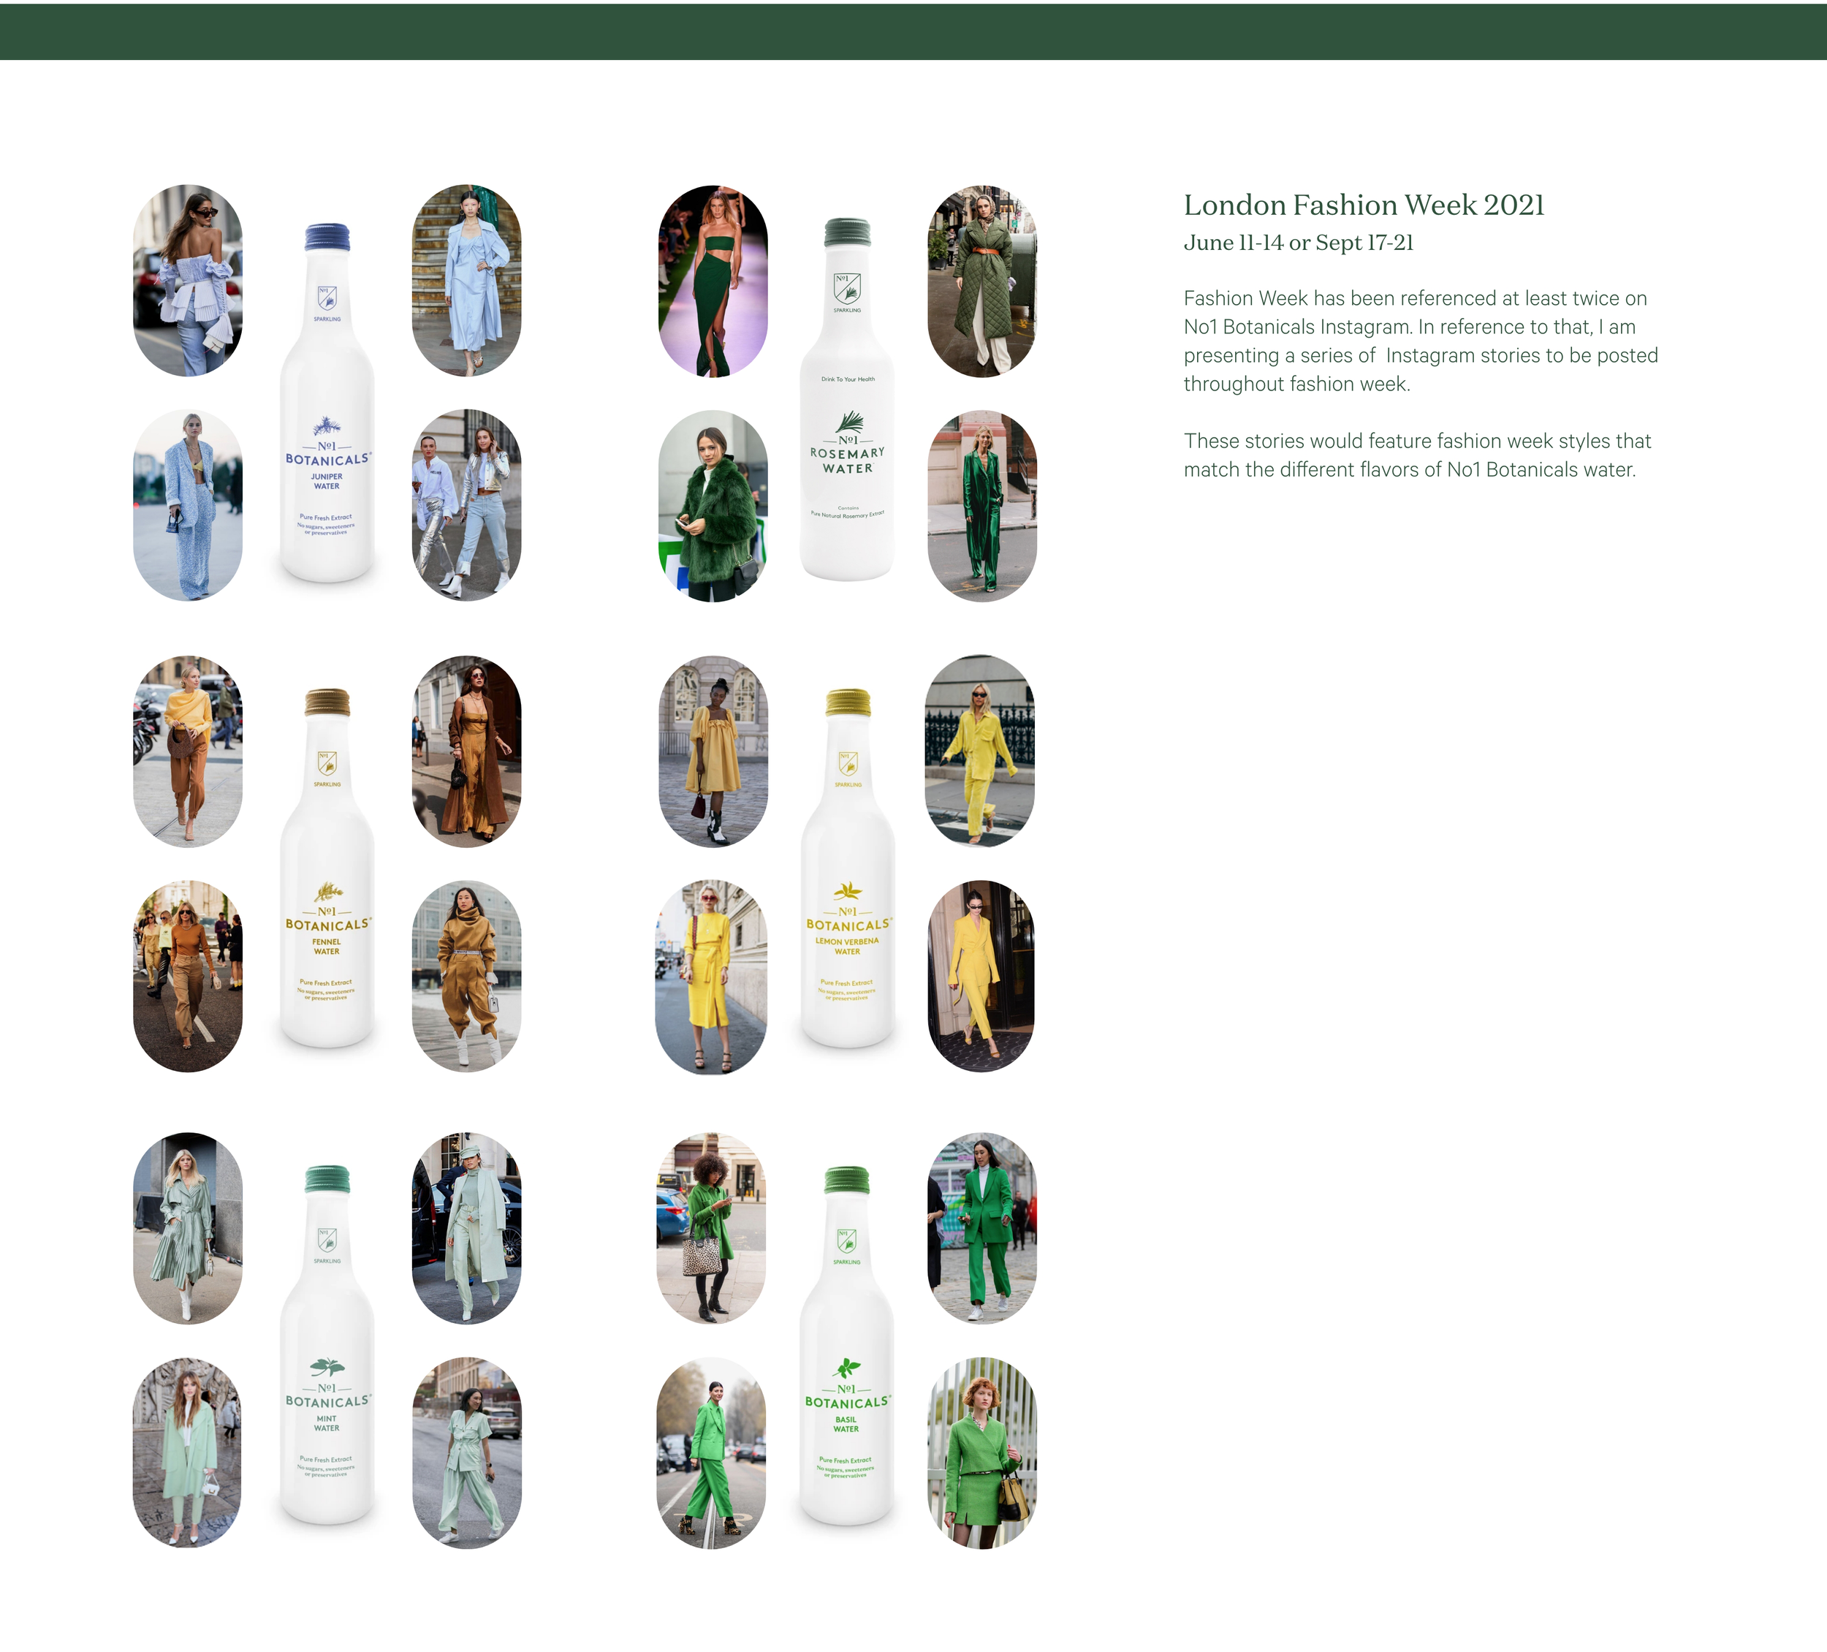
Task: Click the June 11-14 or Sept 17-21 subtitle
Action: tap(1298, 243)
